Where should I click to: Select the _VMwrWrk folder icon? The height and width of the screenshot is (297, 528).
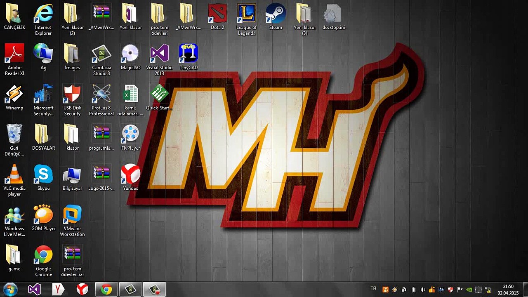tap(188, 17)
